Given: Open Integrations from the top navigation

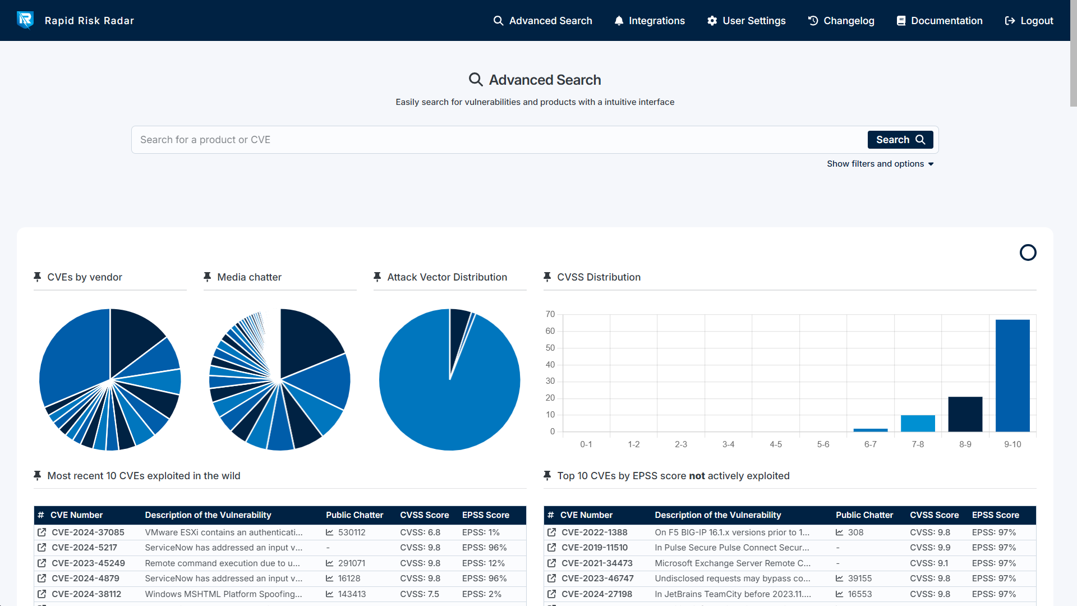Looking at the screenshot, I should (650, 21).
